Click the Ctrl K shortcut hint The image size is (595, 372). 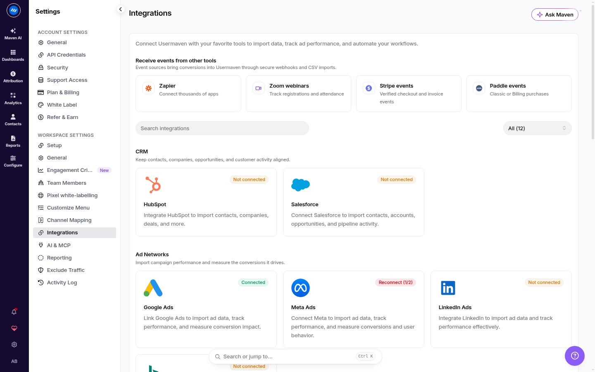click(366, 356)
